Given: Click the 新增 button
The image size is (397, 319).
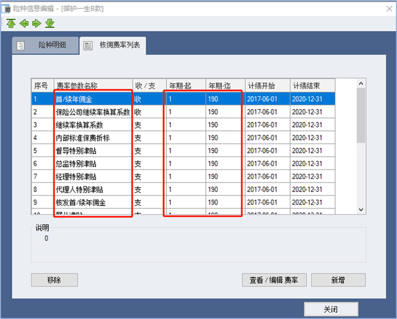Looking at the screenshot, I should click(338, 280).
